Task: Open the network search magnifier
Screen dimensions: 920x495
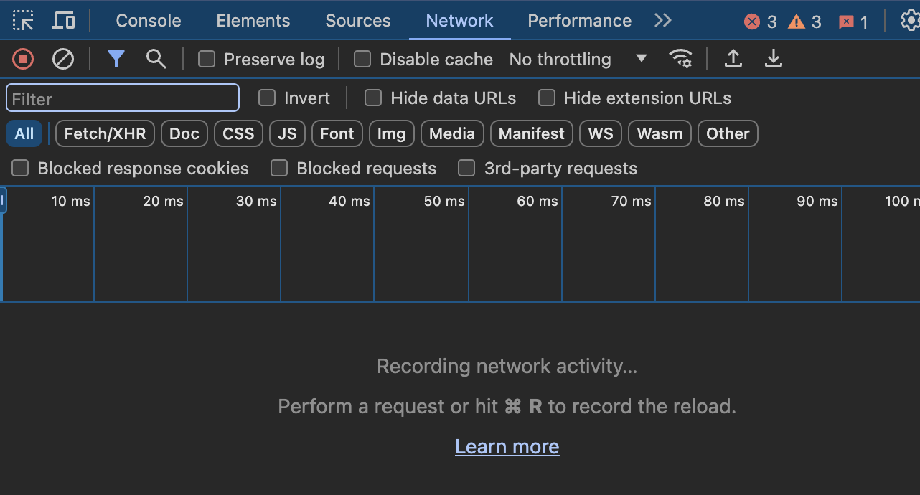Action: click(156, 59)
